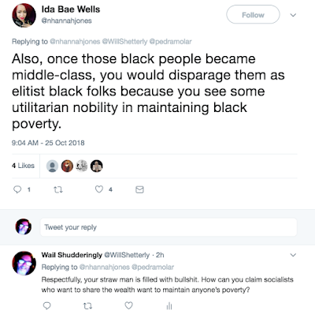Open the 9:04 AM - 25 Oct 2018 timestamp
This screenshot has height=314, width=315.
pos(48,143)
